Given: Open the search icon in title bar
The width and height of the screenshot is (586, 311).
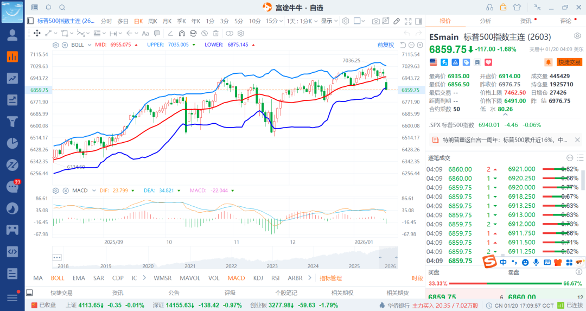Looking at the screenshot, I should point(62,7).
